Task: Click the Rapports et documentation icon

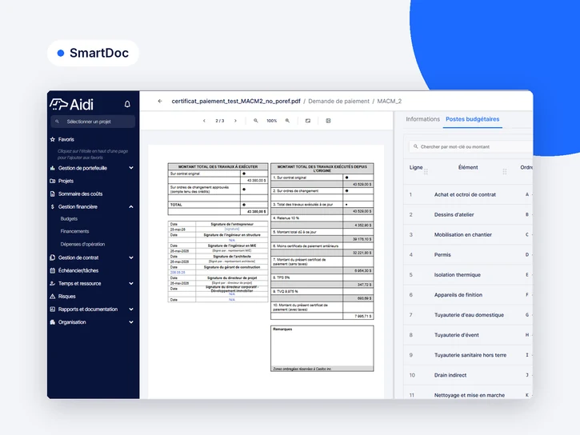Action: click(53, 309)
